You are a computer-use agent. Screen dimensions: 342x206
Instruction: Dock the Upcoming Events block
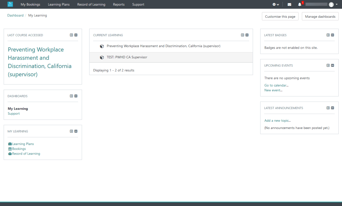328,65
